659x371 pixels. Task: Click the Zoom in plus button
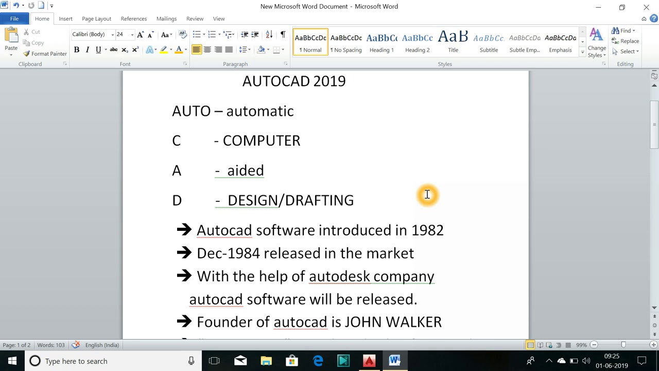653,345
